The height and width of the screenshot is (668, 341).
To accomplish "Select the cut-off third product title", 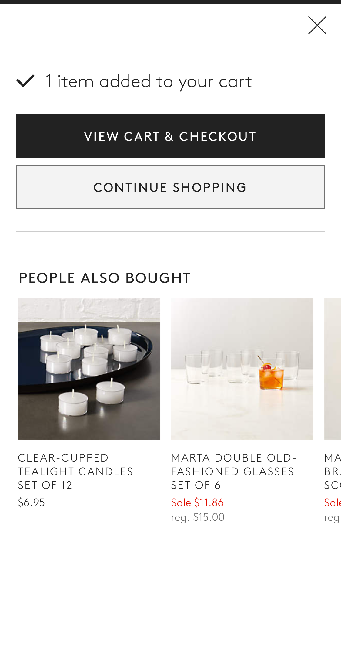I will (332, 471).
